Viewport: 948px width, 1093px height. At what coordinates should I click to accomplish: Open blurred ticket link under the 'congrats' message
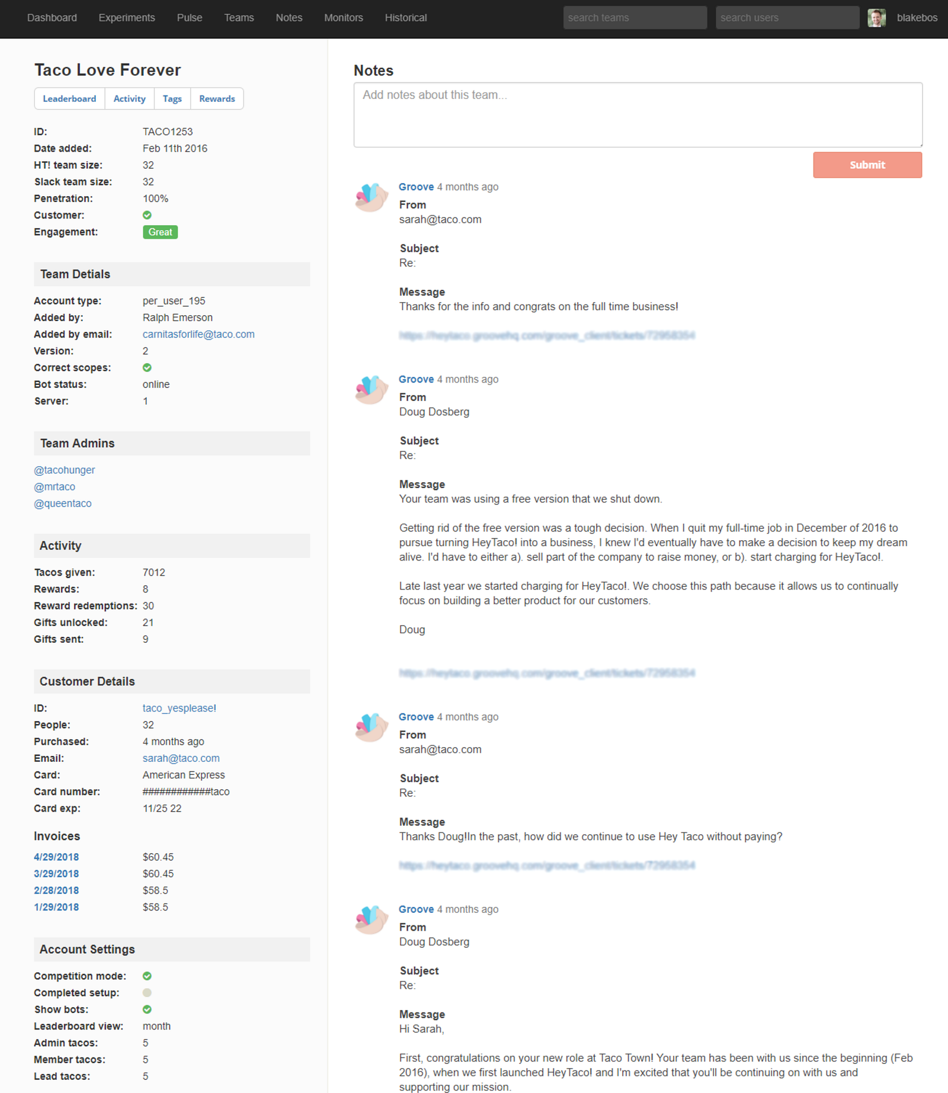(547, 335)
